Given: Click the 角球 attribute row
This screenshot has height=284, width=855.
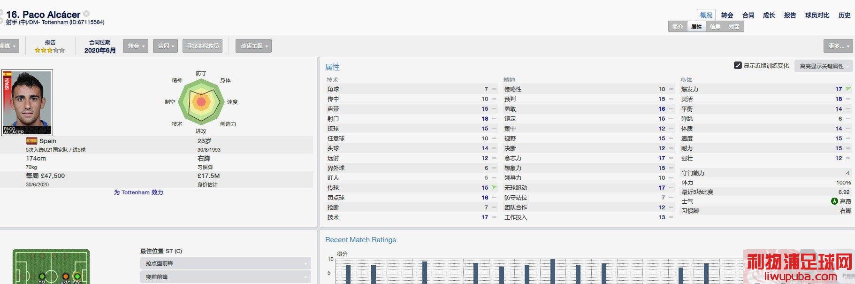Looking at the screenshot, I should 412,89.
